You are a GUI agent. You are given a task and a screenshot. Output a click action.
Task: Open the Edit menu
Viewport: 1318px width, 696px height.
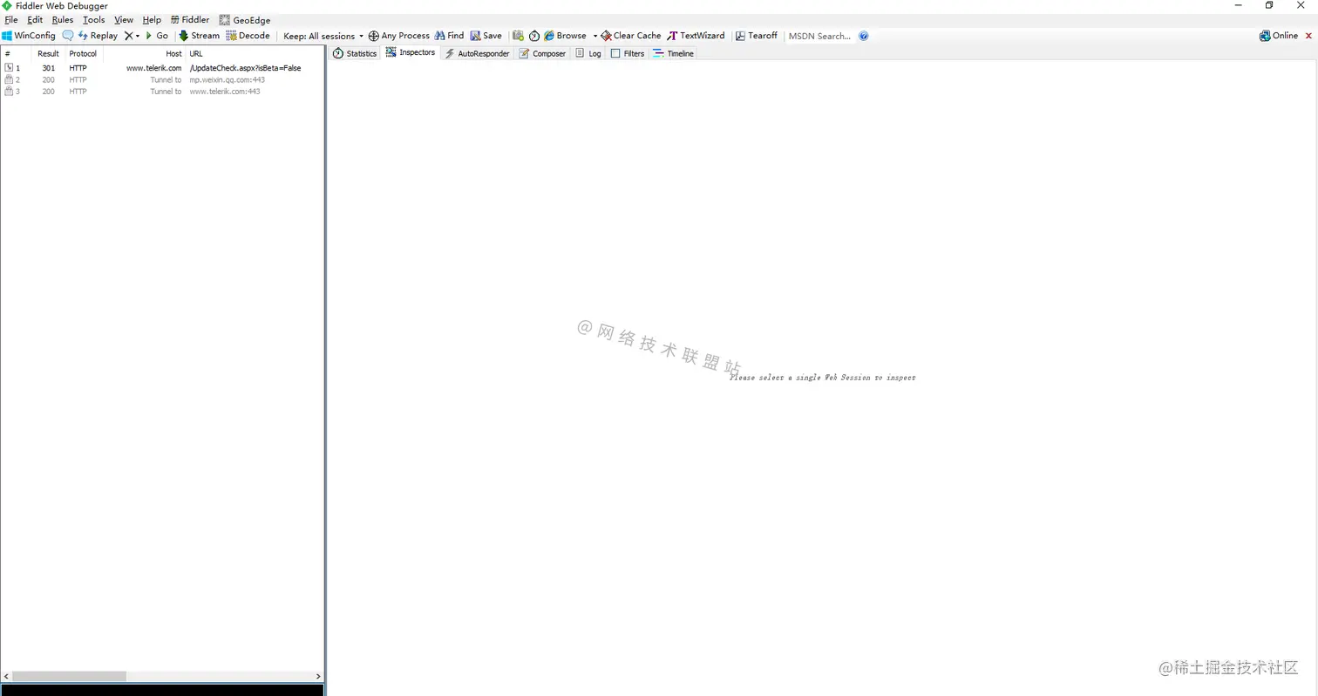tap(35, 19)
